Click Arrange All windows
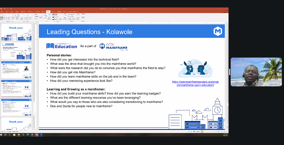This screenshot has width=284, height=145. pyautogui.click(x=71, y=14)
